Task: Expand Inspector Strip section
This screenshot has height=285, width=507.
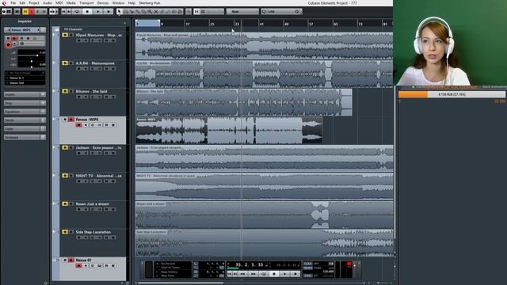Action: [x=25, y=103]
